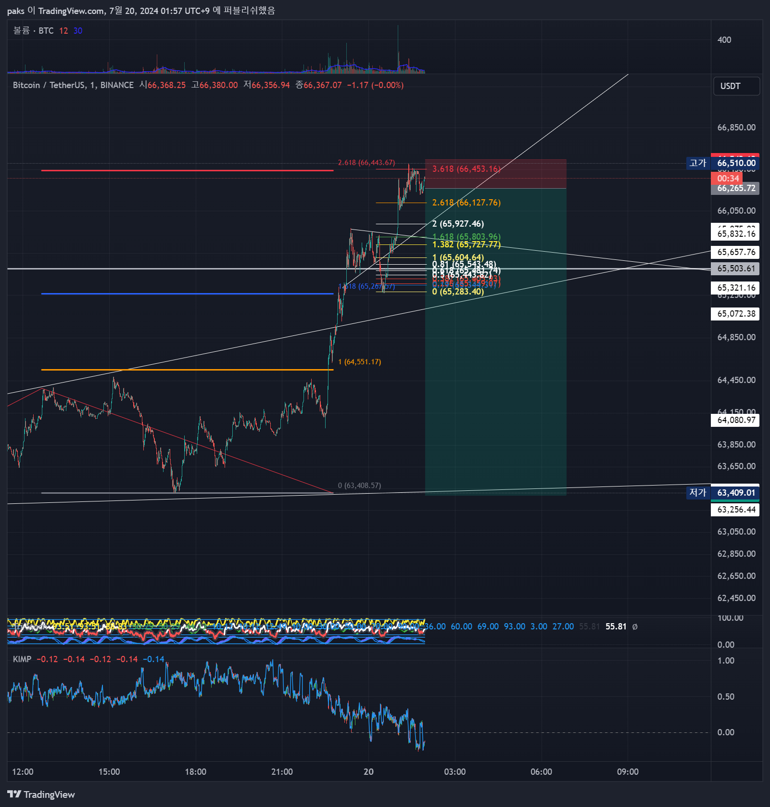
Task: Click the 저가 63,409.01 low price label
Action: coord(723,493)
